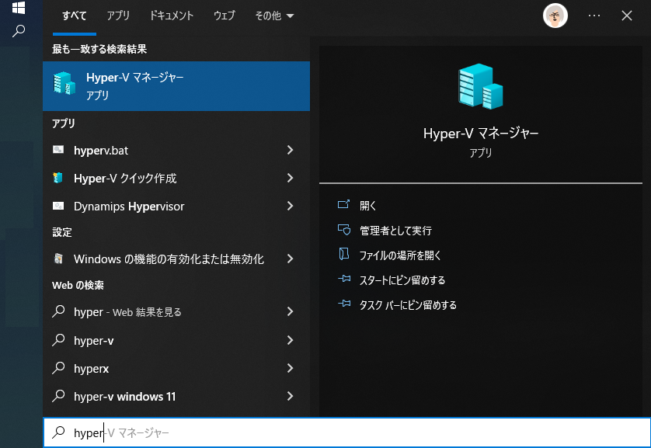The image size is (651, 448).
Task: Switch to the ドキュメント tab
Action: 172,16
